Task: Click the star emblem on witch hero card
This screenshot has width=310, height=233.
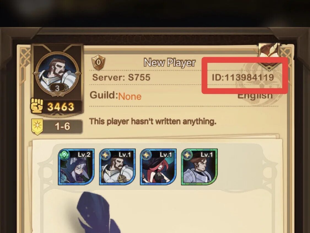Action: (146, 155)
